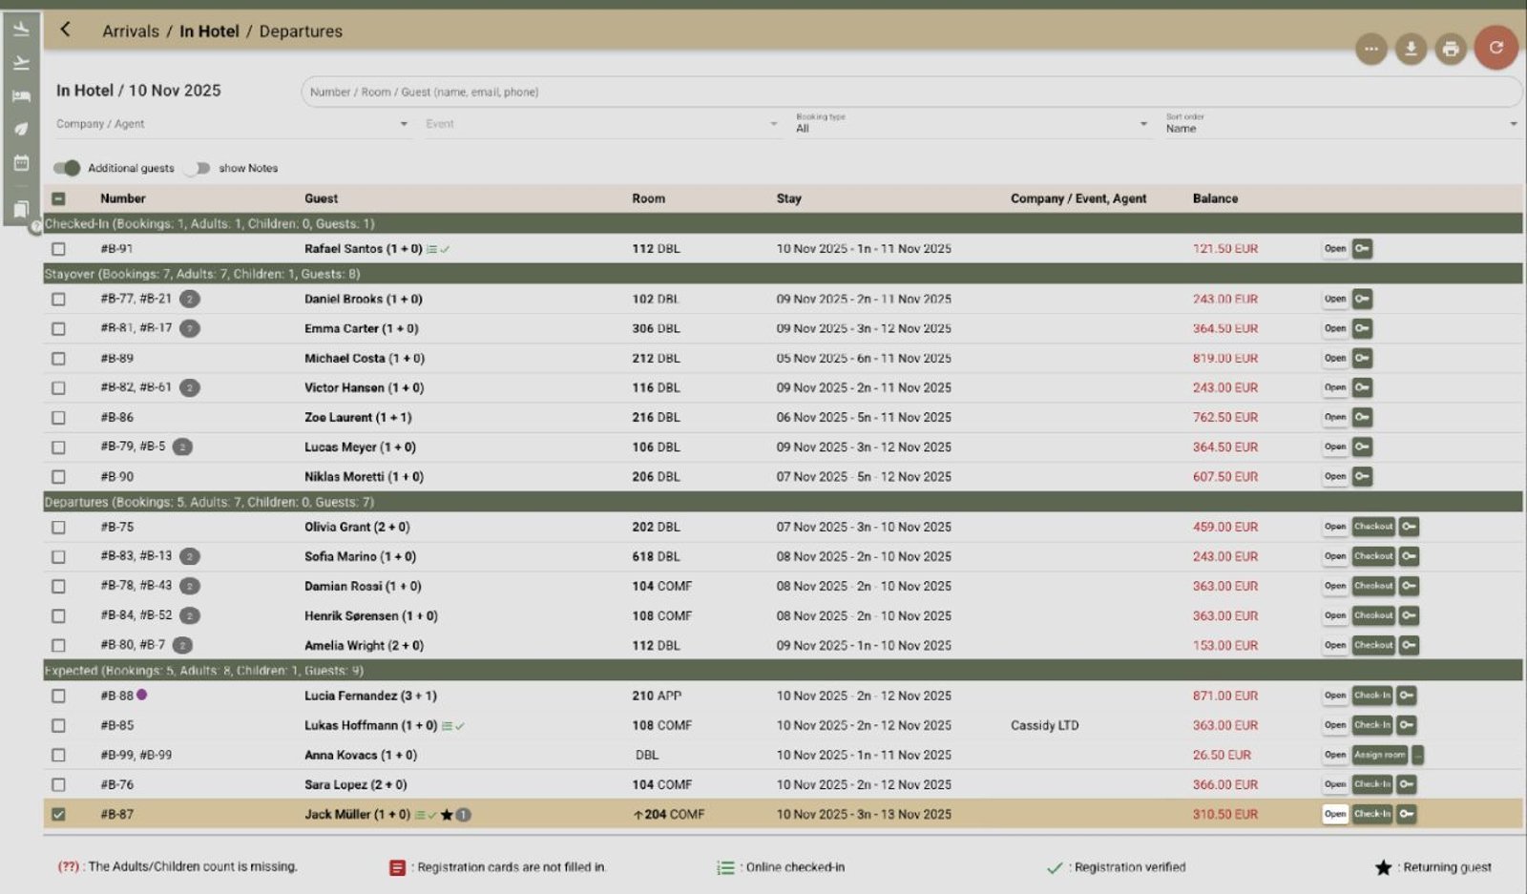Click key icon for Amelia Wright row
Image resolution: width=1527 pixels, height=894 pixels.
pos(1409,646)
